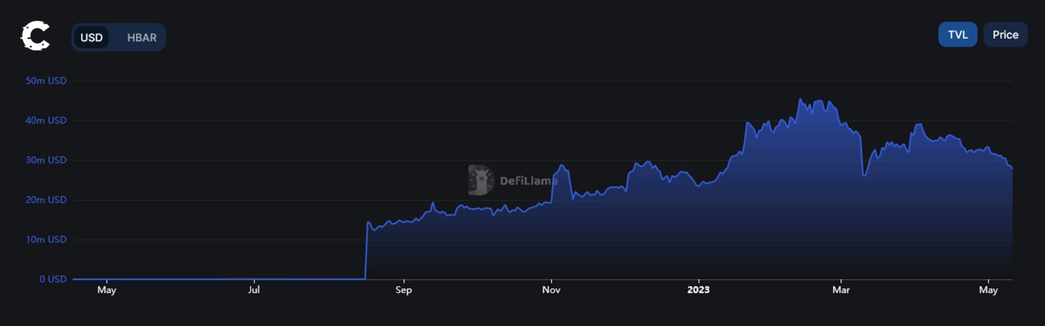
Task: Click the Nov date marker
Action: (551, 289)
